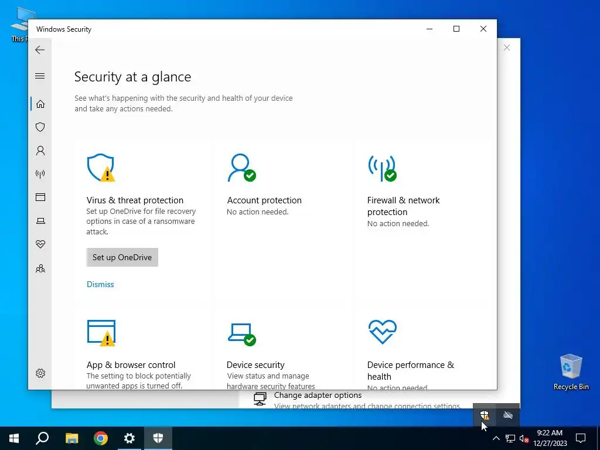Minimize the Windows Security window
The image size is (600, 450).
click(x=429, y=29)
